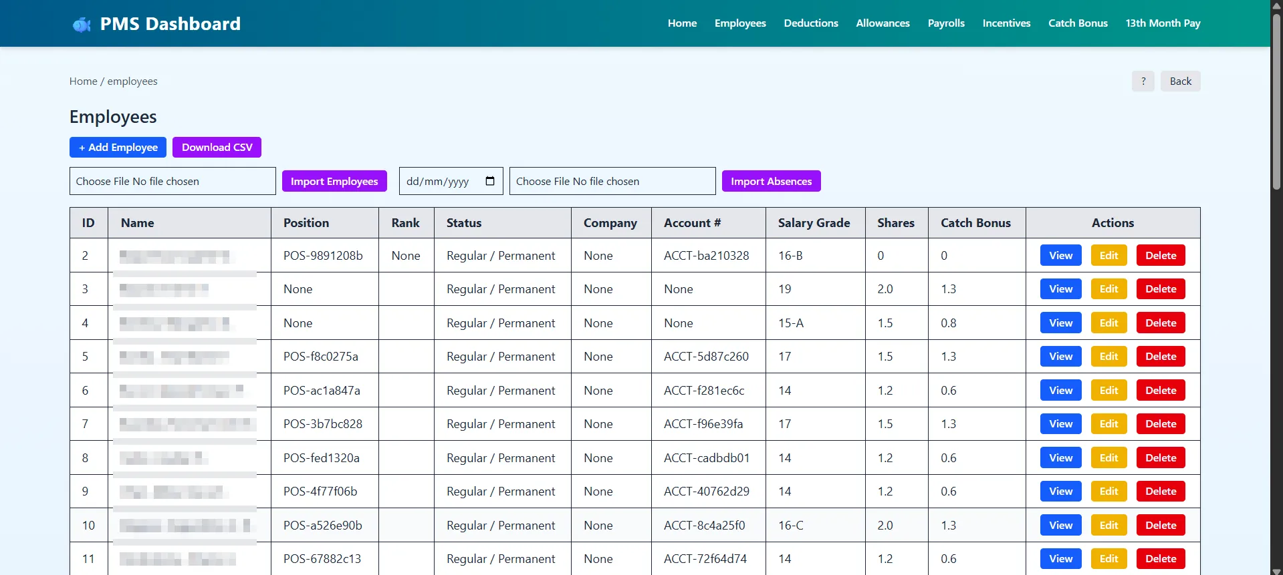Delete employee with position POS-f8c0275a
Image resolution: width=1283 pixels, height=575 pixels.
click(1161, 357)
